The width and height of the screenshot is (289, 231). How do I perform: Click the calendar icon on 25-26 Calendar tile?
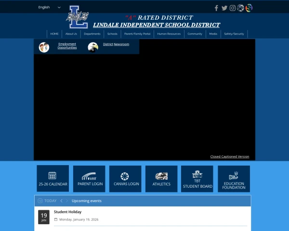click(x=53, y=175)
